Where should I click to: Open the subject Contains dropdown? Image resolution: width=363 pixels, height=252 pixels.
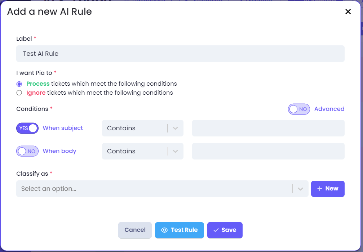coord(143,128)
